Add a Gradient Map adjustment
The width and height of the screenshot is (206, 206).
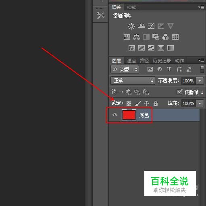coord(171,48)
